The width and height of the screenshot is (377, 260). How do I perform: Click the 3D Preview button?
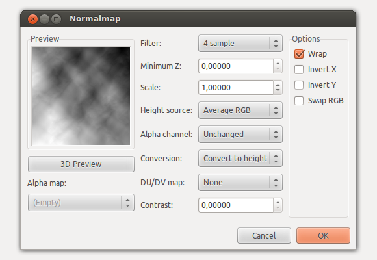[81, 164]
